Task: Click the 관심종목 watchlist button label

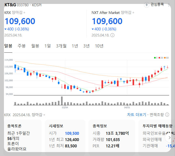Action: [157, 4]
